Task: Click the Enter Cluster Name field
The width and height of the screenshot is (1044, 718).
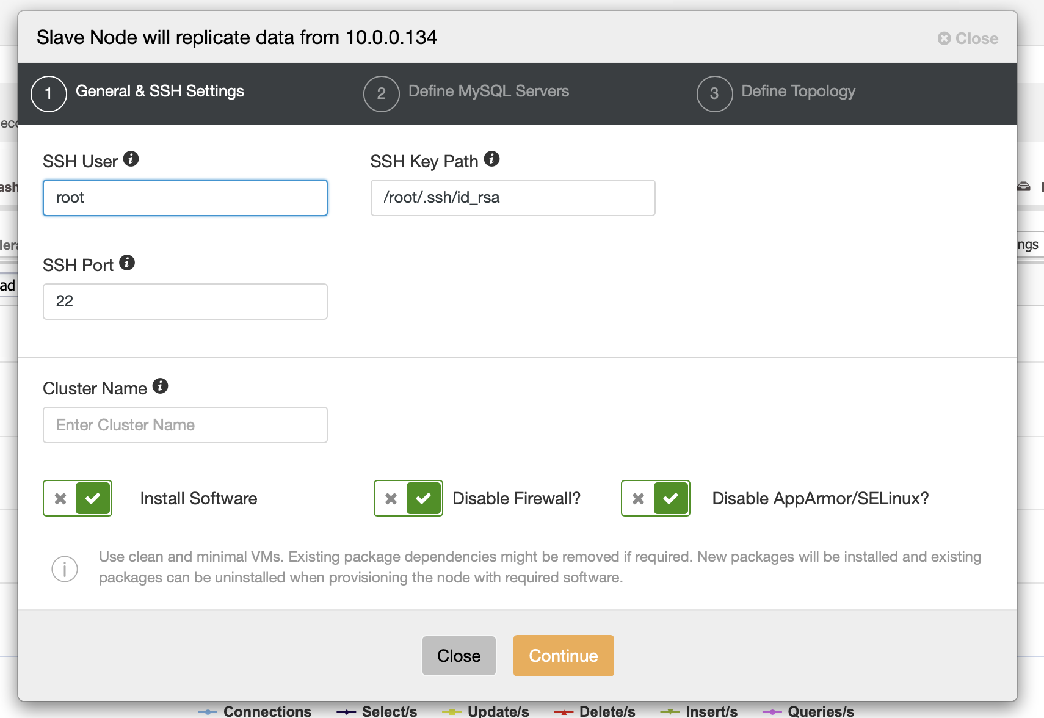Action: pos(185,425)
